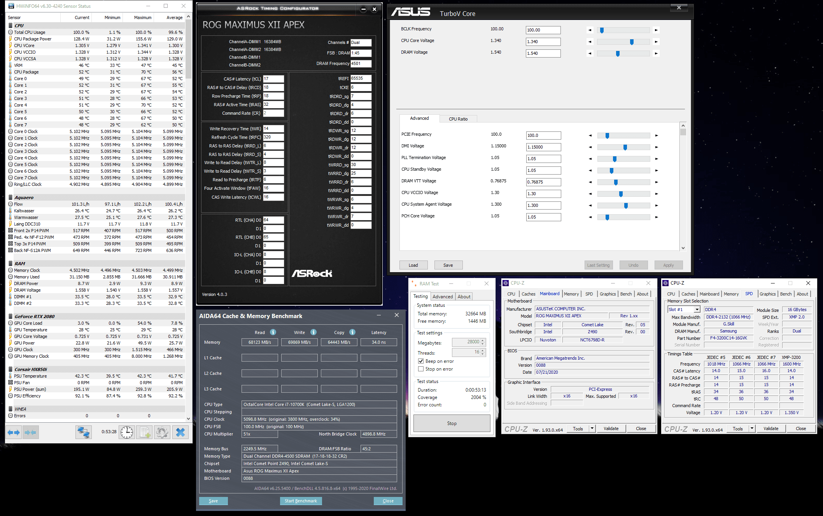Click HWiNFO shrink columns arrows icon

click(x=30, y=432)
